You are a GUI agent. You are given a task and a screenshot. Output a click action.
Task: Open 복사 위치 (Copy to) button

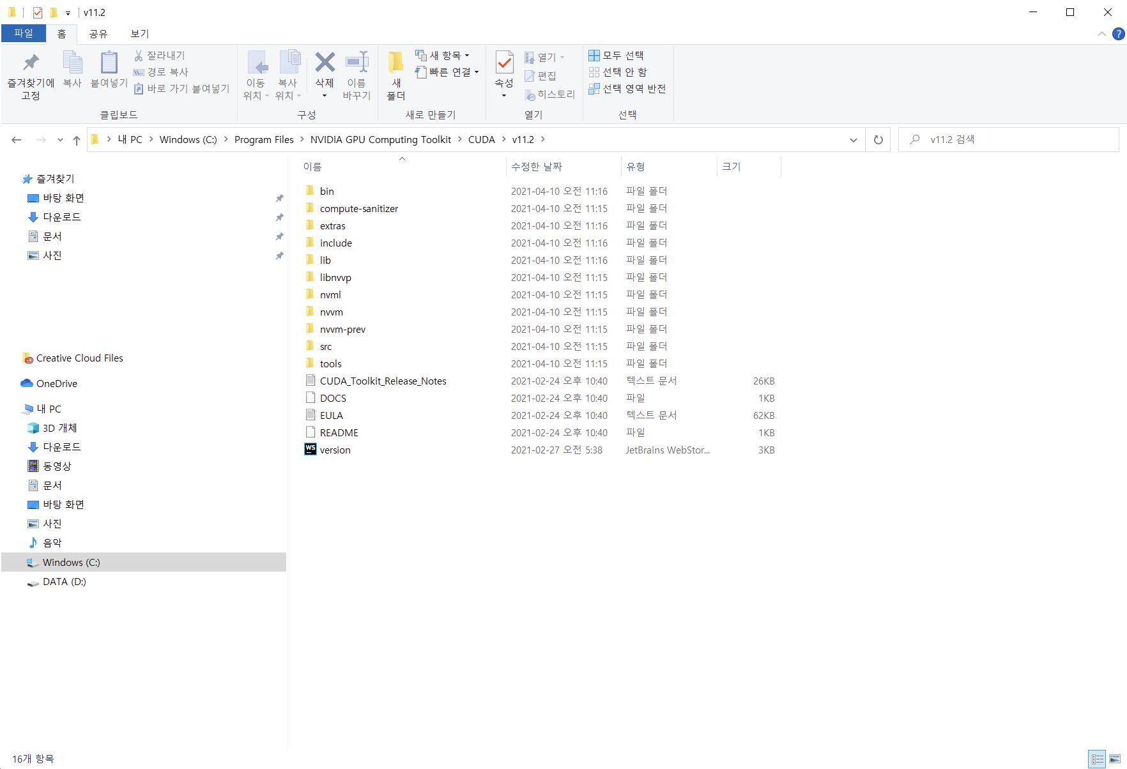click(288, 75)
